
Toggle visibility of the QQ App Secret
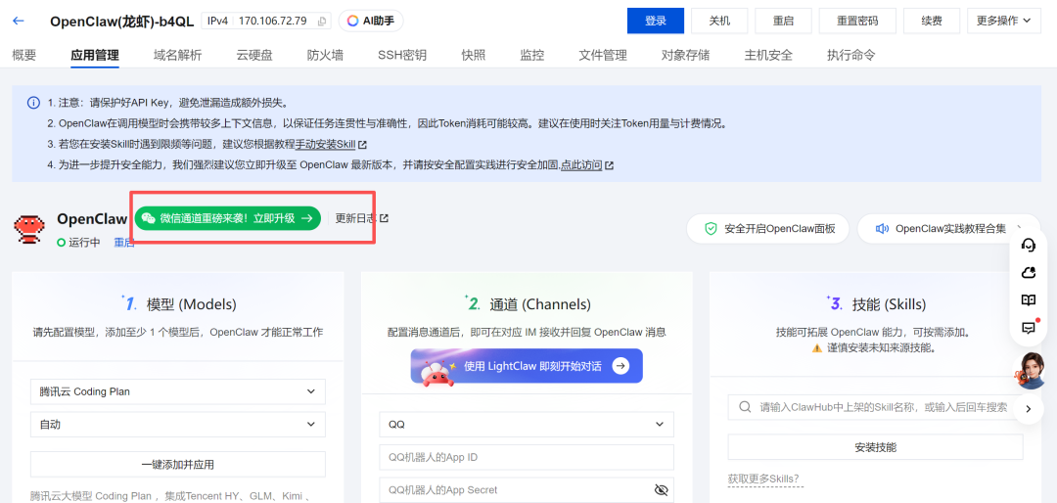661,489
